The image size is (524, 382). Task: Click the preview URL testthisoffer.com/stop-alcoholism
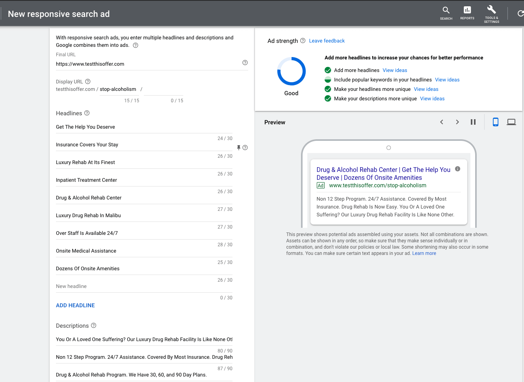tap(377, 185)
